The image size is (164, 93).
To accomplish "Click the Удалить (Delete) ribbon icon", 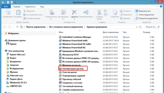I will click(74, 12).
